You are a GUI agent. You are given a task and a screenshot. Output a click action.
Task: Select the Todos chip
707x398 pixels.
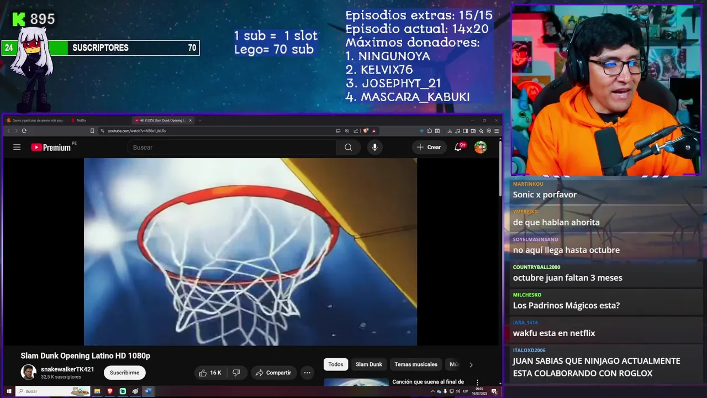pyautogui.click(x=336, y=364)
